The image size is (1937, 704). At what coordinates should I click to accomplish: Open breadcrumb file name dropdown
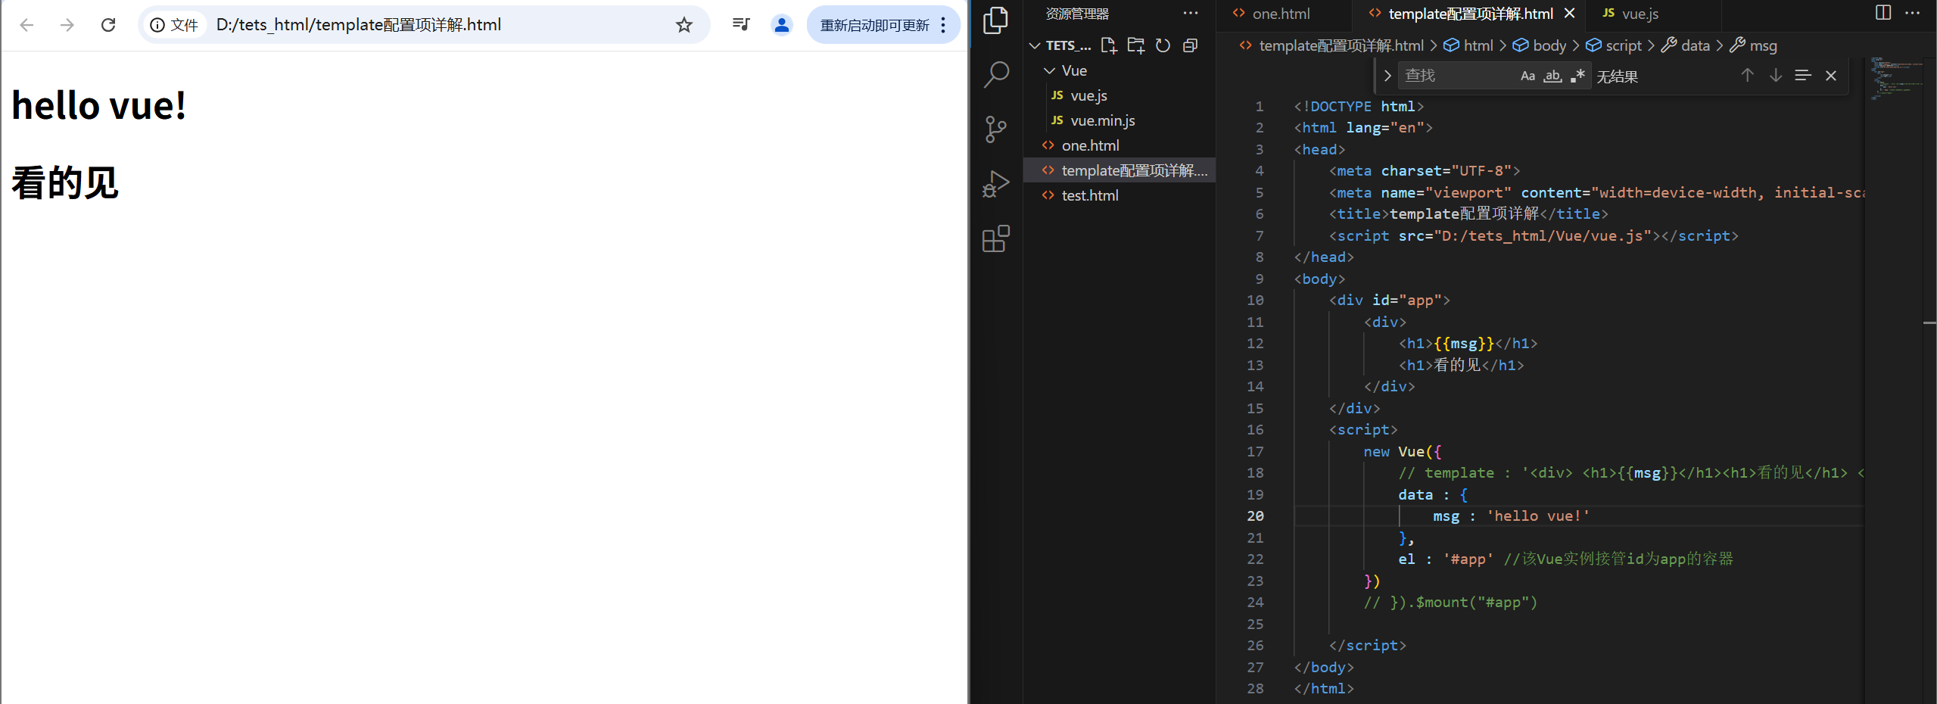click(x=1331, y=45)
